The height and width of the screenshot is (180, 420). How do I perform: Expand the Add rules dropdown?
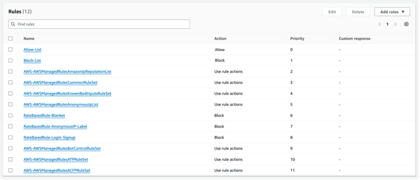pos(392,12)
